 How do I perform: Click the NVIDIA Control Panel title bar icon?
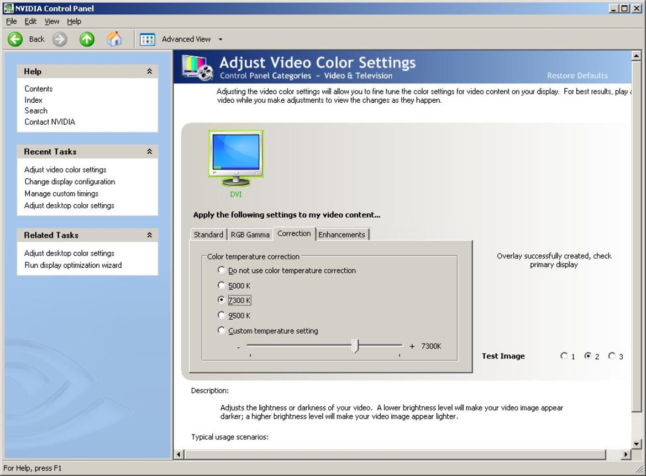pos(8,8)
